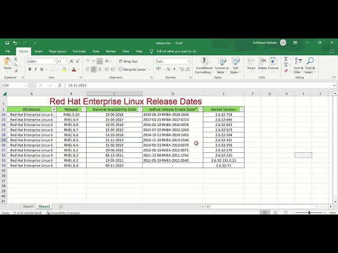Screen dimensions: 338x253
Task: Open redhat-release Errata Date filter dropdown
Action: point(201,110)
